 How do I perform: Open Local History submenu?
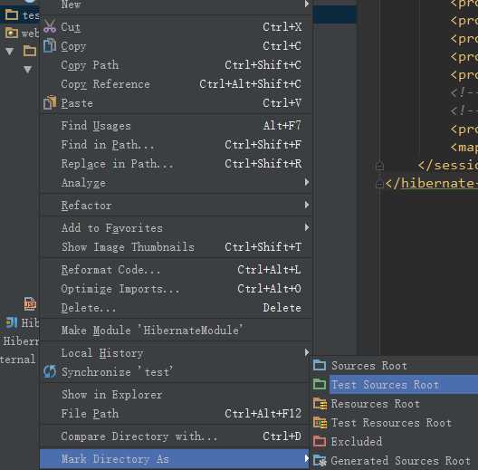point(176,352)
